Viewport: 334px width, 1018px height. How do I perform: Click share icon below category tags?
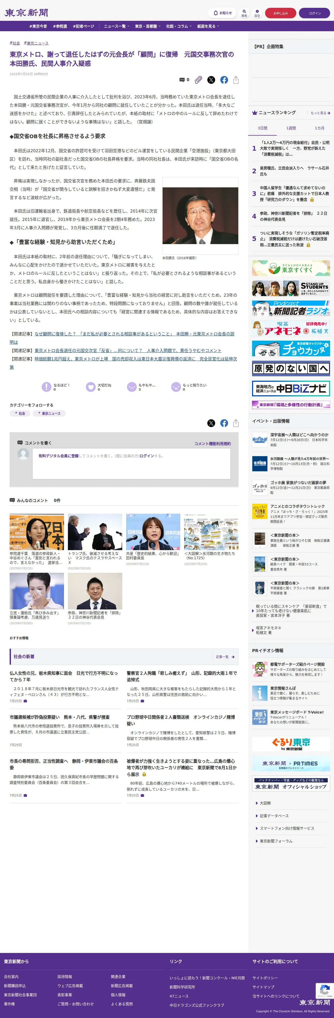pyautogui.click(x=236, y=423)
